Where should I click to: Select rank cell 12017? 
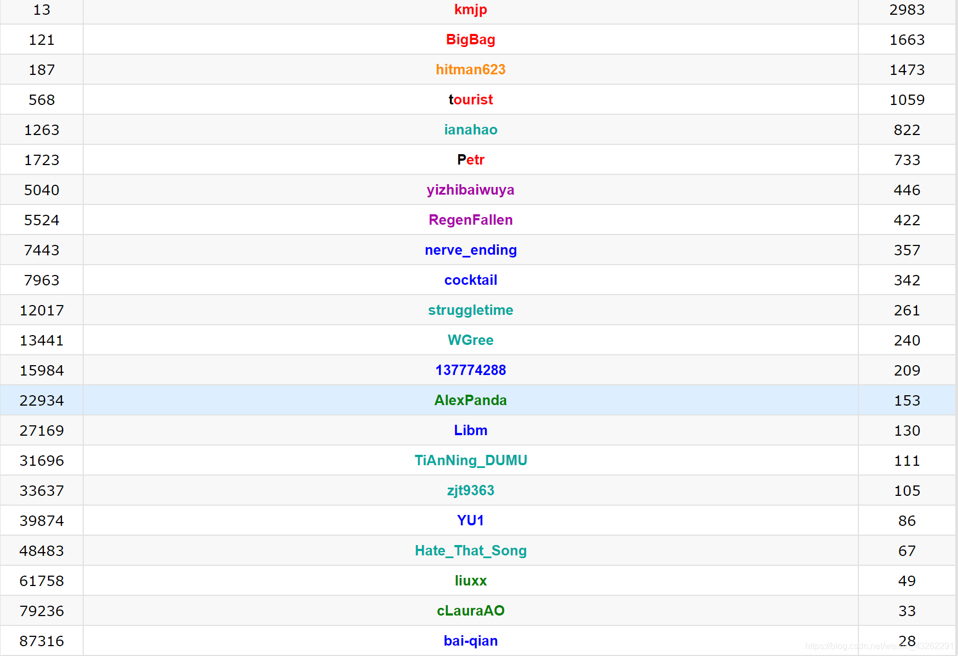(x=42, y=310)
